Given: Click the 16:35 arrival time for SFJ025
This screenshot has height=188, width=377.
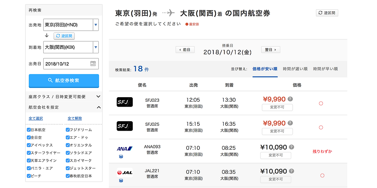Looking at the screenshot, I should 229,124.
